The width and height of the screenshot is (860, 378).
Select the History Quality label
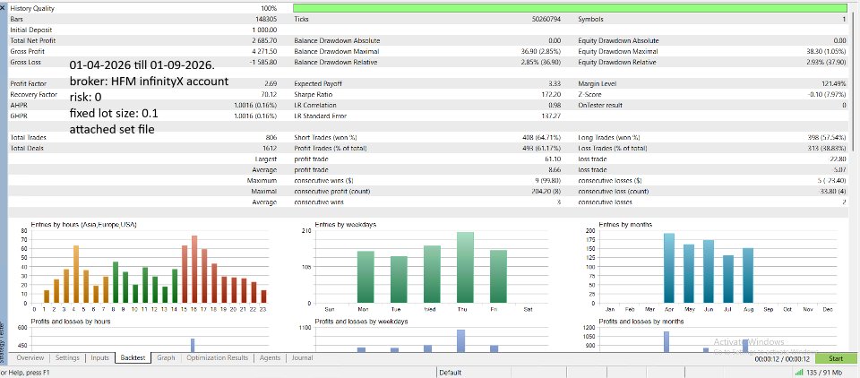[32, 9]
